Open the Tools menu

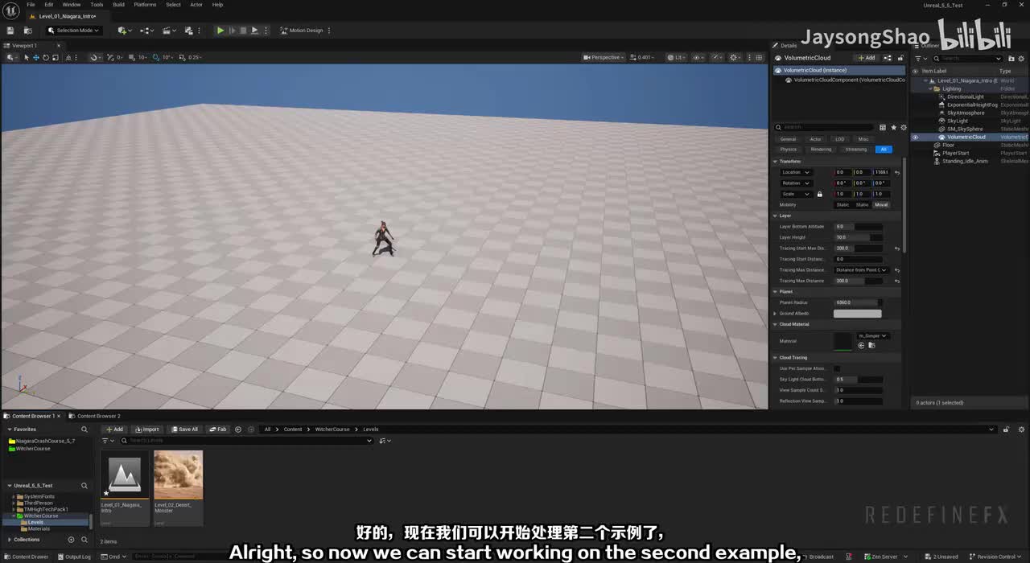(x=97, y=4)
